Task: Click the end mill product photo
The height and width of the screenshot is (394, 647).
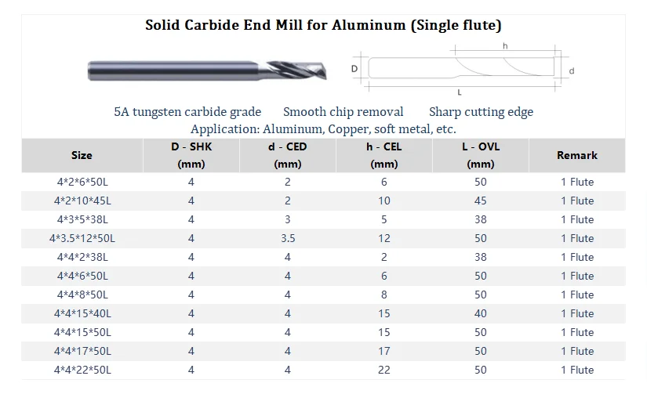Action: pyautogui.click(x=207, y=70)
